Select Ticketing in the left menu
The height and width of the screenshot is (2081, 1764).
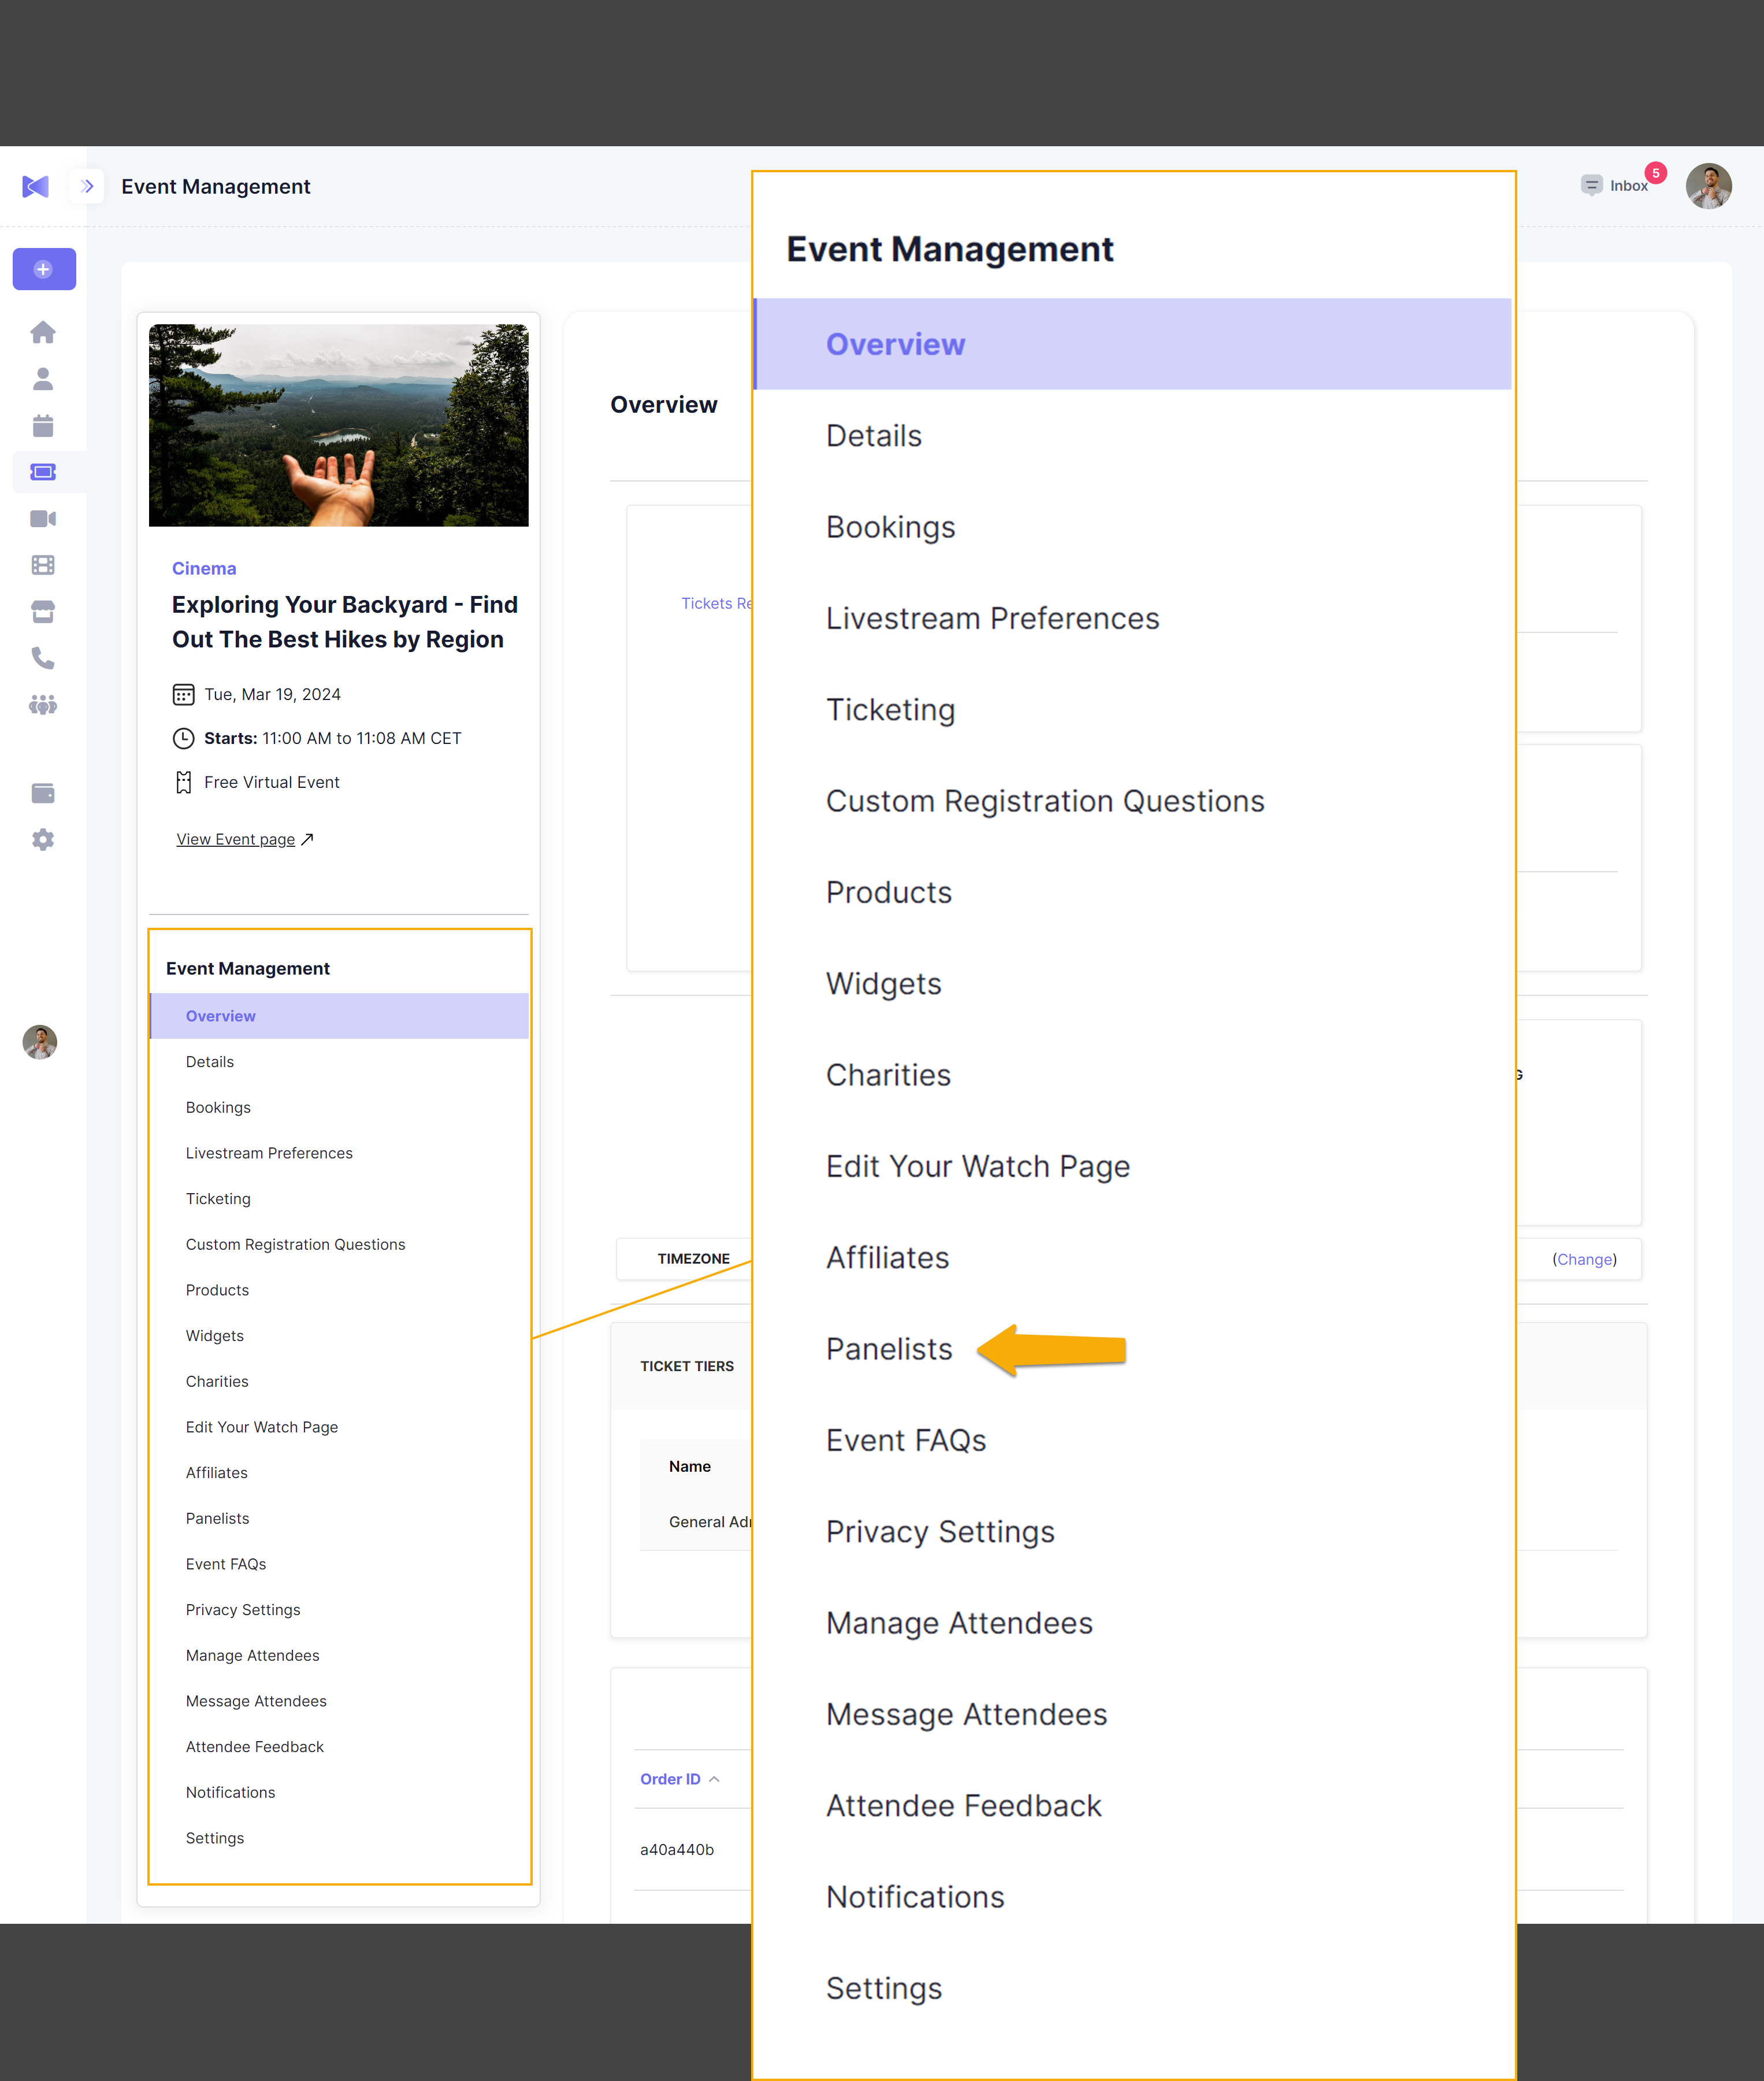point(218,1198)
